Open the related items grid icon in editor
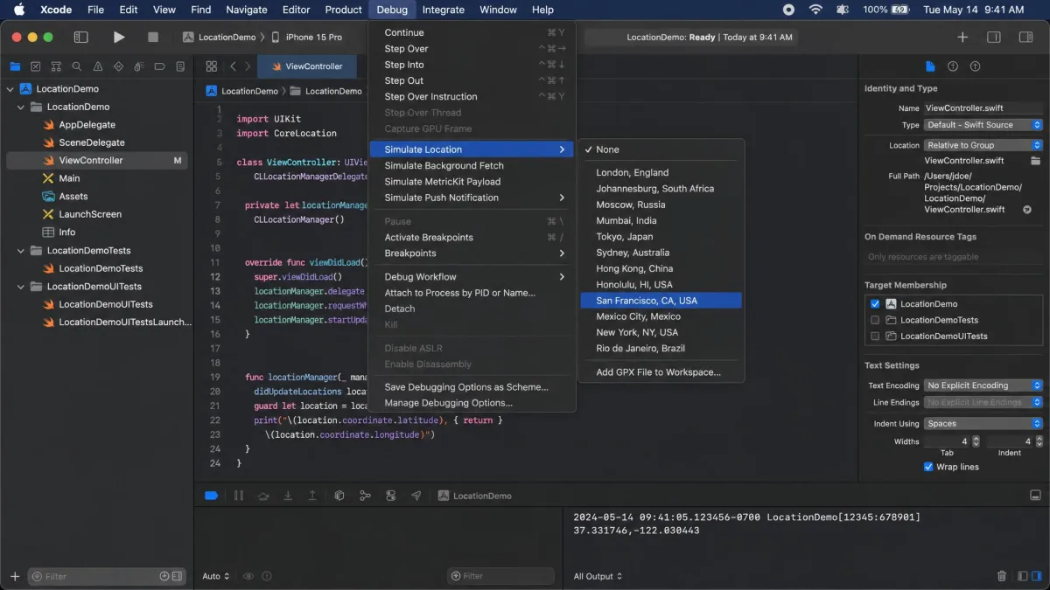Image resolution: width=1050 pixels, height=590 pixels. 211,66
